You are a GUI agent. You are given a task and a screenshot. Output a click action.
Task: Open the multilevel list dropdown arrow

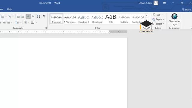click(13, 16)
